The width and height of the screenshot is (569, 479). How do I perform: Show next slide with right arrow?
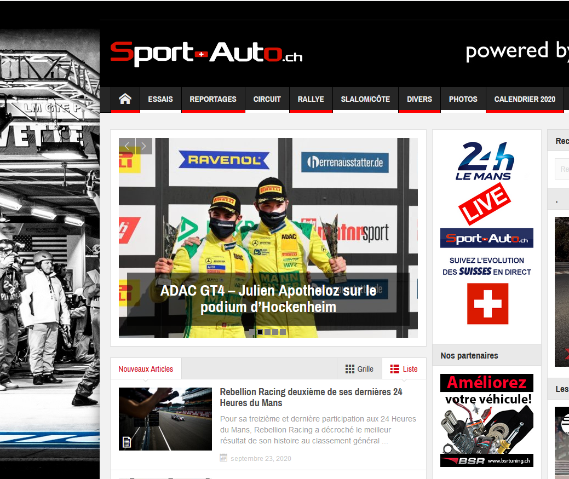pos(143,146)
